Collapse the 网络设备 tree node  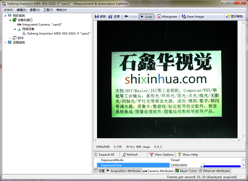tap(15, 29)
